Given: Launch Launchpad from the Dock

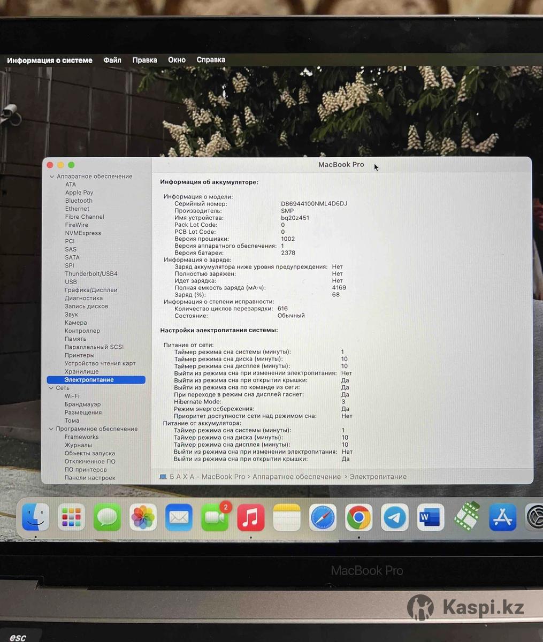Looking at the screenshot, I should (x=71, y=517).
